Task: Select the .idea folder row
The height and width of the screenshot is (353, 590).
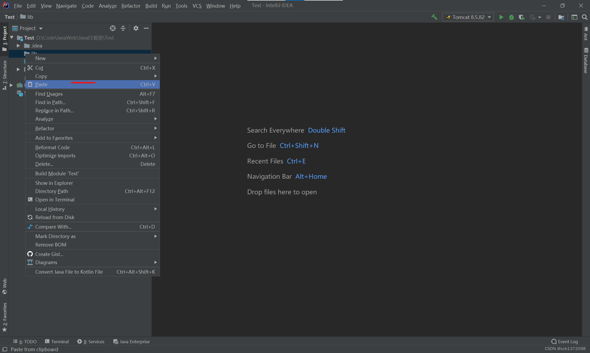Action: [80, 46]
